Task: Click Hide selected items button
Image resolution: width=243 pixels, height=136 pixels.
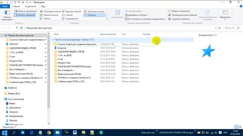Action: click(207, 15)
